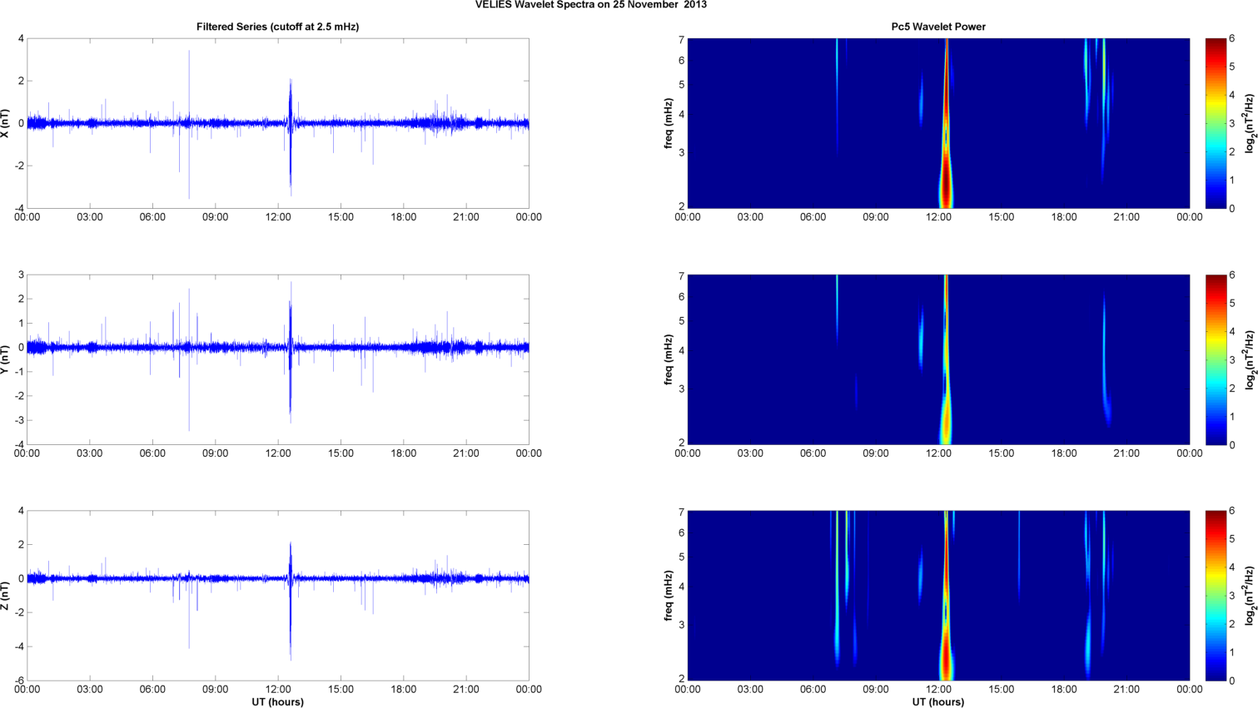Click the Z component filtered time series plot
The image size is (1258, 708).
278,596
